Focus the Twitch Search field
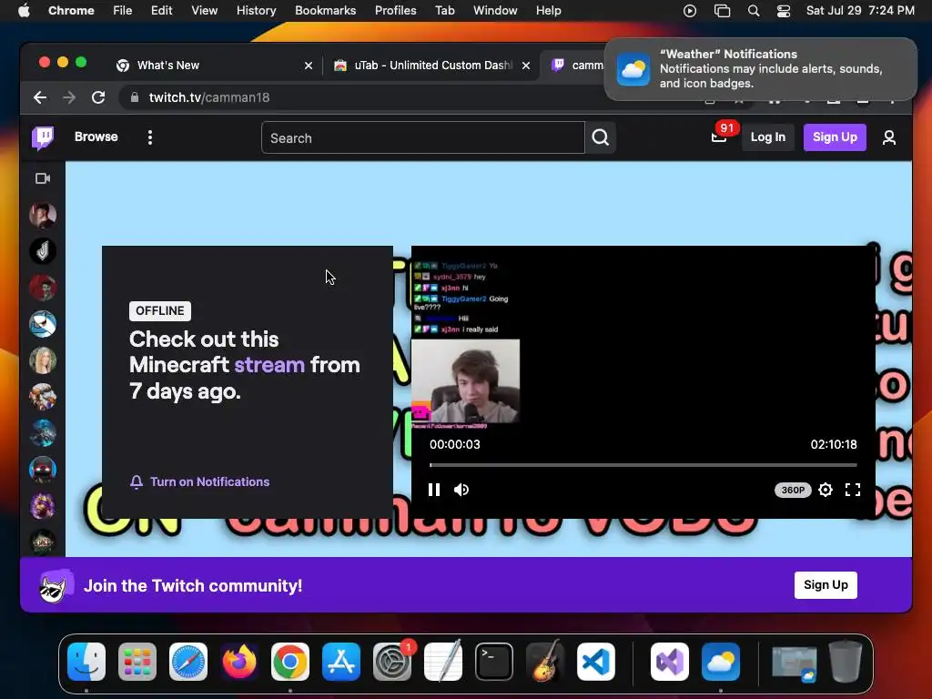932x699 pixels. point(422,138)
